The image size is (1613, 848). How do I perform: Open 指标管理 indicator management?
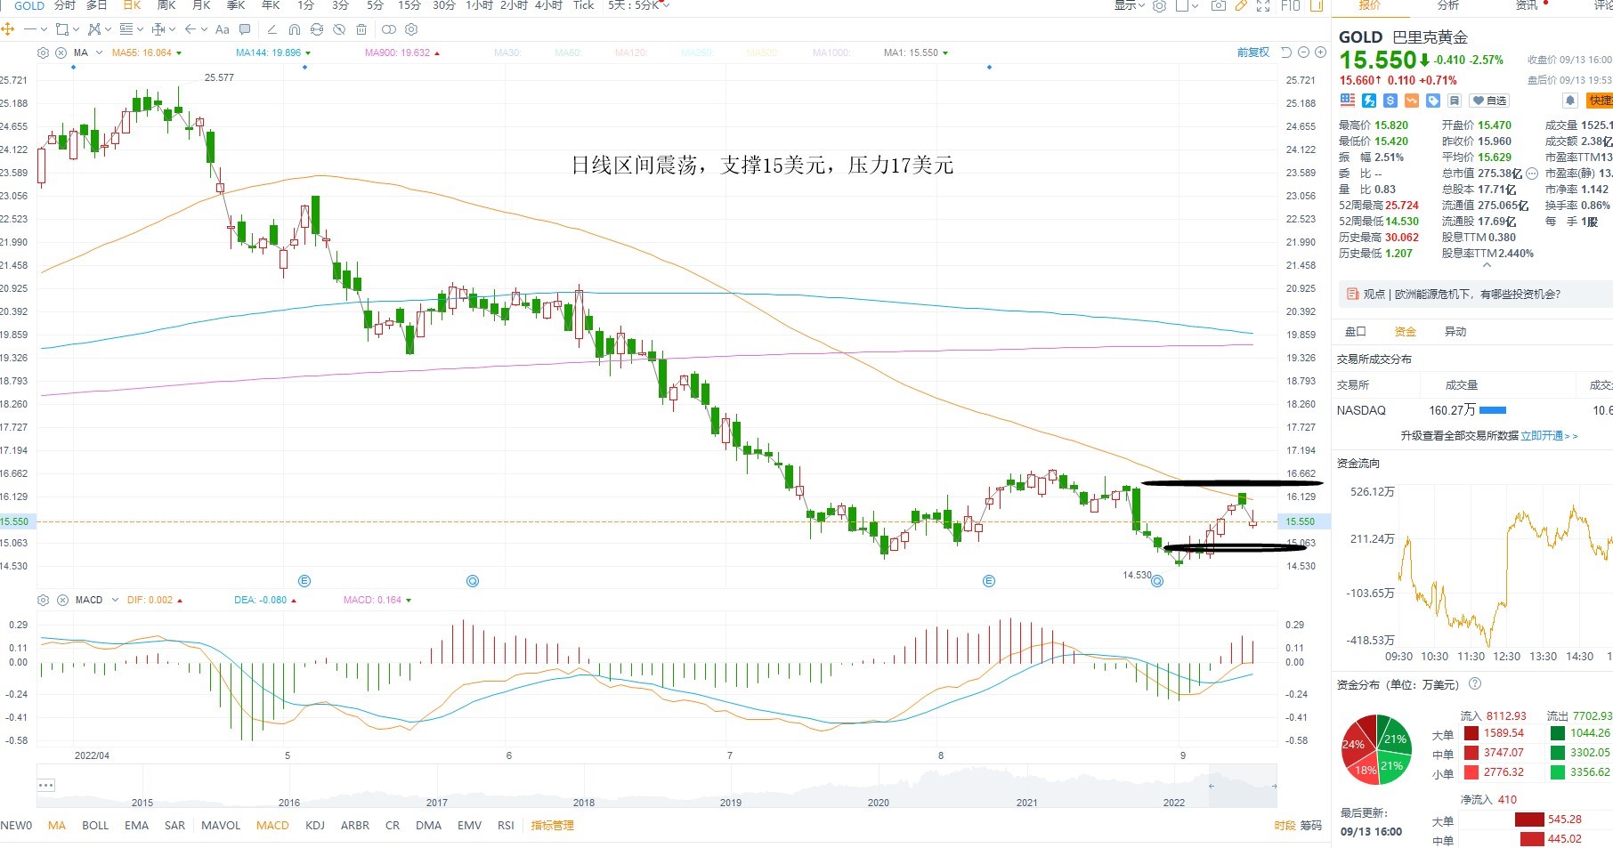tap(553, 825)
